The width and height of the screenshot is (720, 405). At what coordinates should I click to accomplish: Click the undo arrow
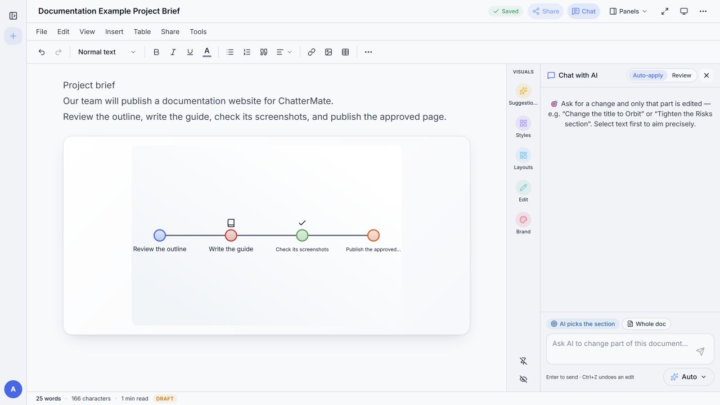tap(42, 52)
